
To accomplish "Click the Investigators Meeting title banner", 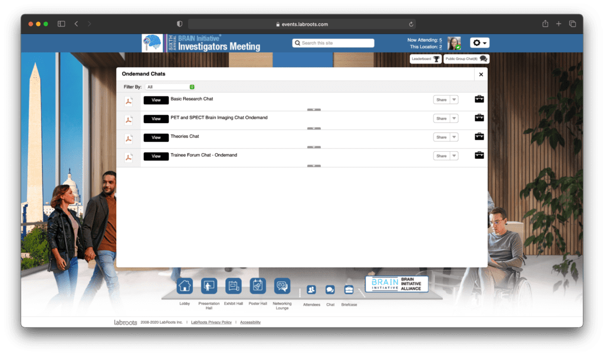I will point(214,43).
